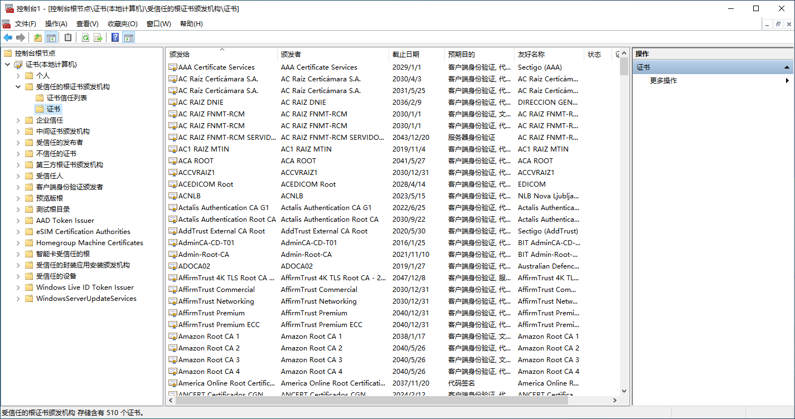Viewport: 795px width, 419px height.
Task: Toggle Show/Hide Console Tree toolbar button
Action: point(51,37)
